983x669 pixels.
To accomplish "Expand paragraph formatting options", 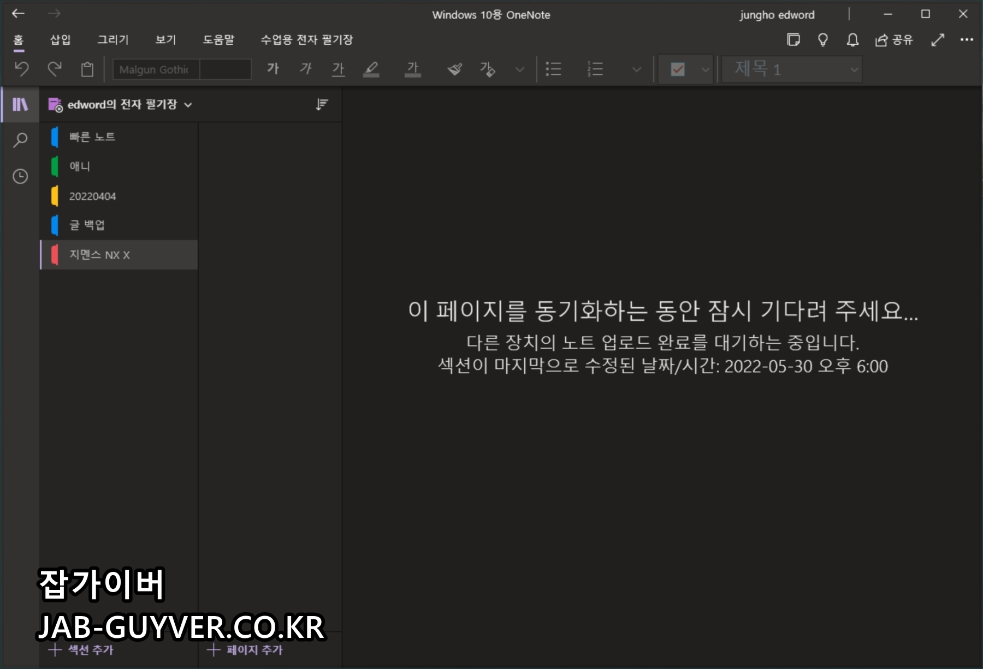I will [x=636, y=69].
